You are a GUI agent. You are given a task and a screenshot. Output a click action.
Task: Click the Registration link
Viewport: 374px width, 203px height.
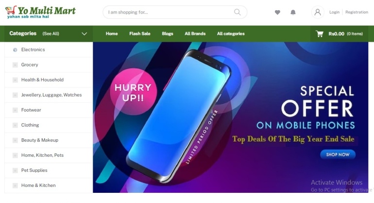pyautogui.click(x=357, y=12)
